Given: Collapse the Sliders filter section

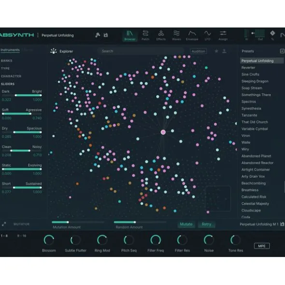Looking at the screenshot, I should click(x=8, y=84).
